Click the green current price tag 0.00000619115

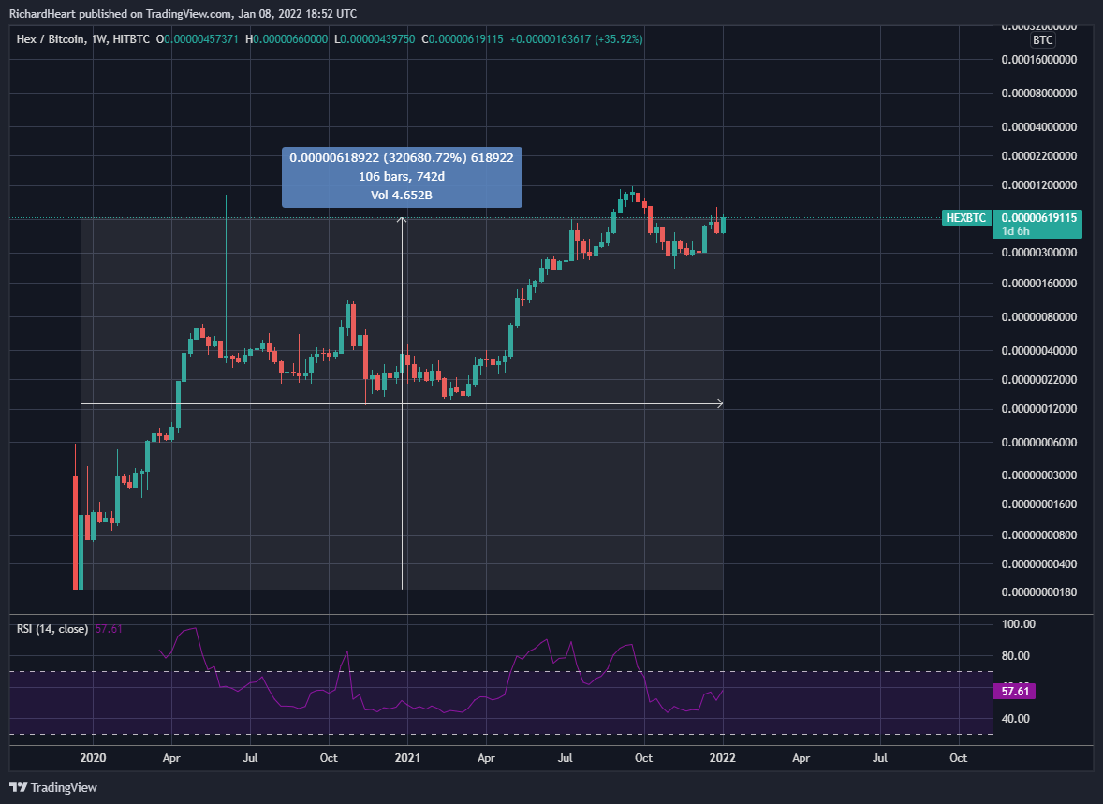point(1038,218)
